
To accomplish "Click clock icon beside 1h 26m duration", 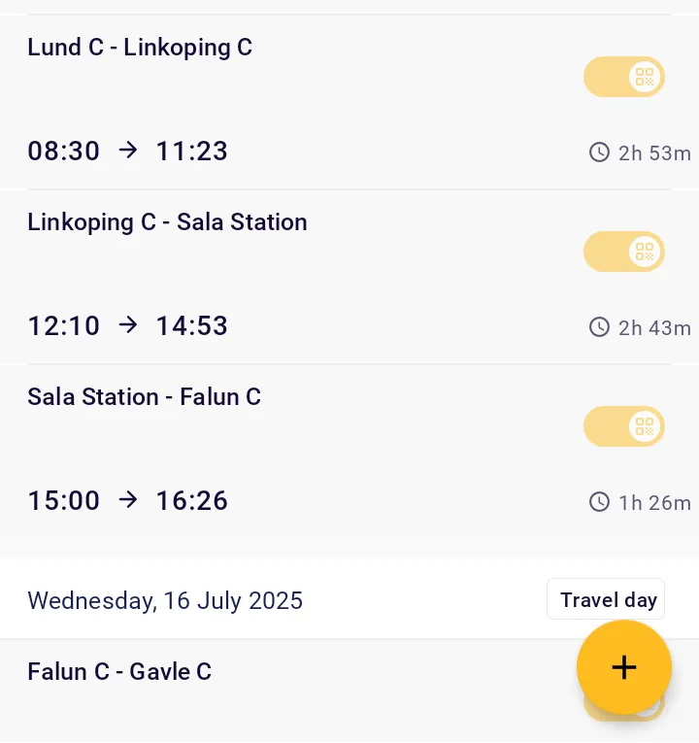I will (x=600, y=502).
